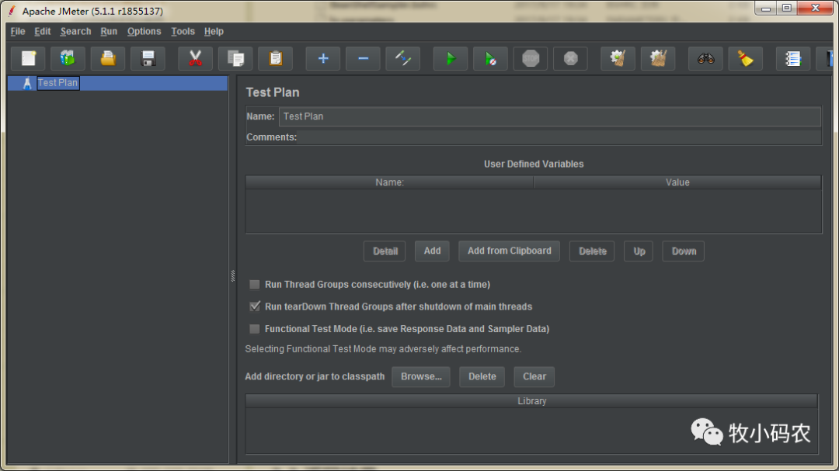
Task: Click the New test plan icon
Action: tap(28, 58)
